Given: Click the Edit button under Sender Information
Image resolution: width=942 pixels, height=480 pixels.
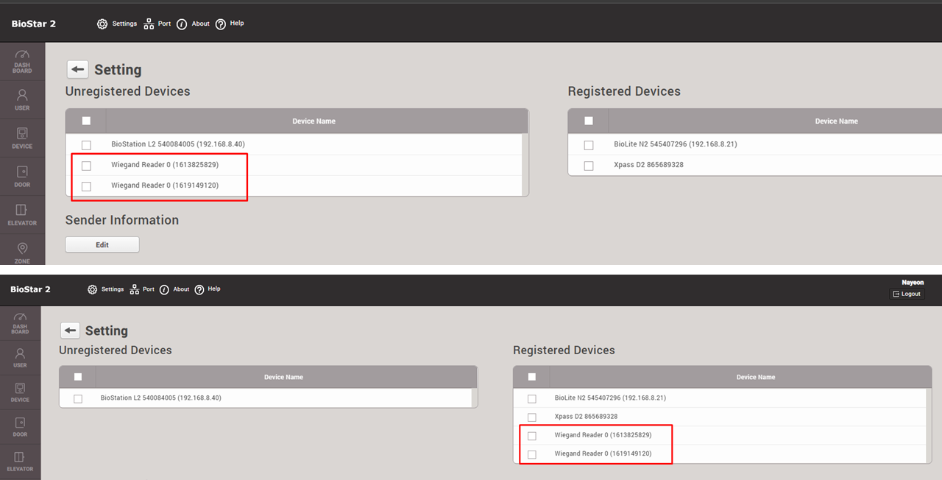Looking at the screenshot, I should click(102, 244).
